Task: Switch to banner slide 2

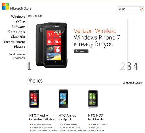Action: [x=123, y=66]
